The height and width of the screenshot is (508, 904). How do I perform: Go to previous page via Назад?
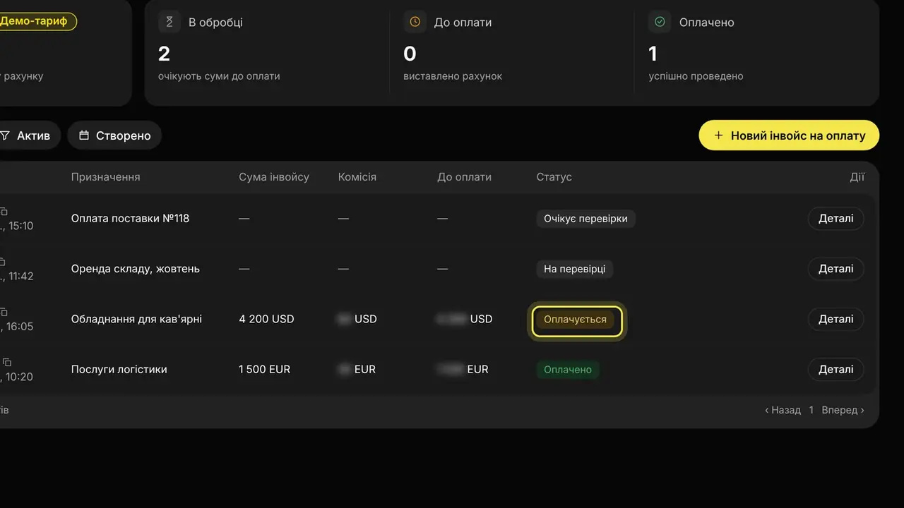783,410
